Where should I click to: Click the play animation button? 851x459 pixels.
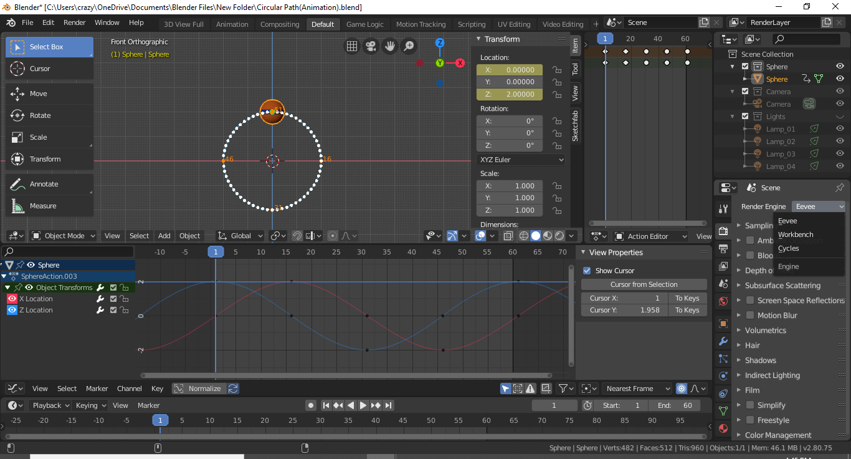click(363, 405)
